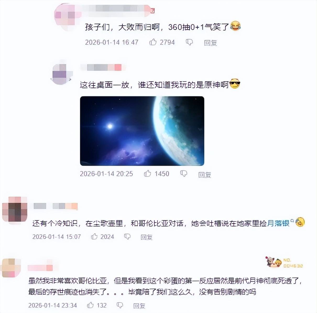Like the comment with 1450 likes
This screenshot has height=313, width=317.
click(147, 174)
